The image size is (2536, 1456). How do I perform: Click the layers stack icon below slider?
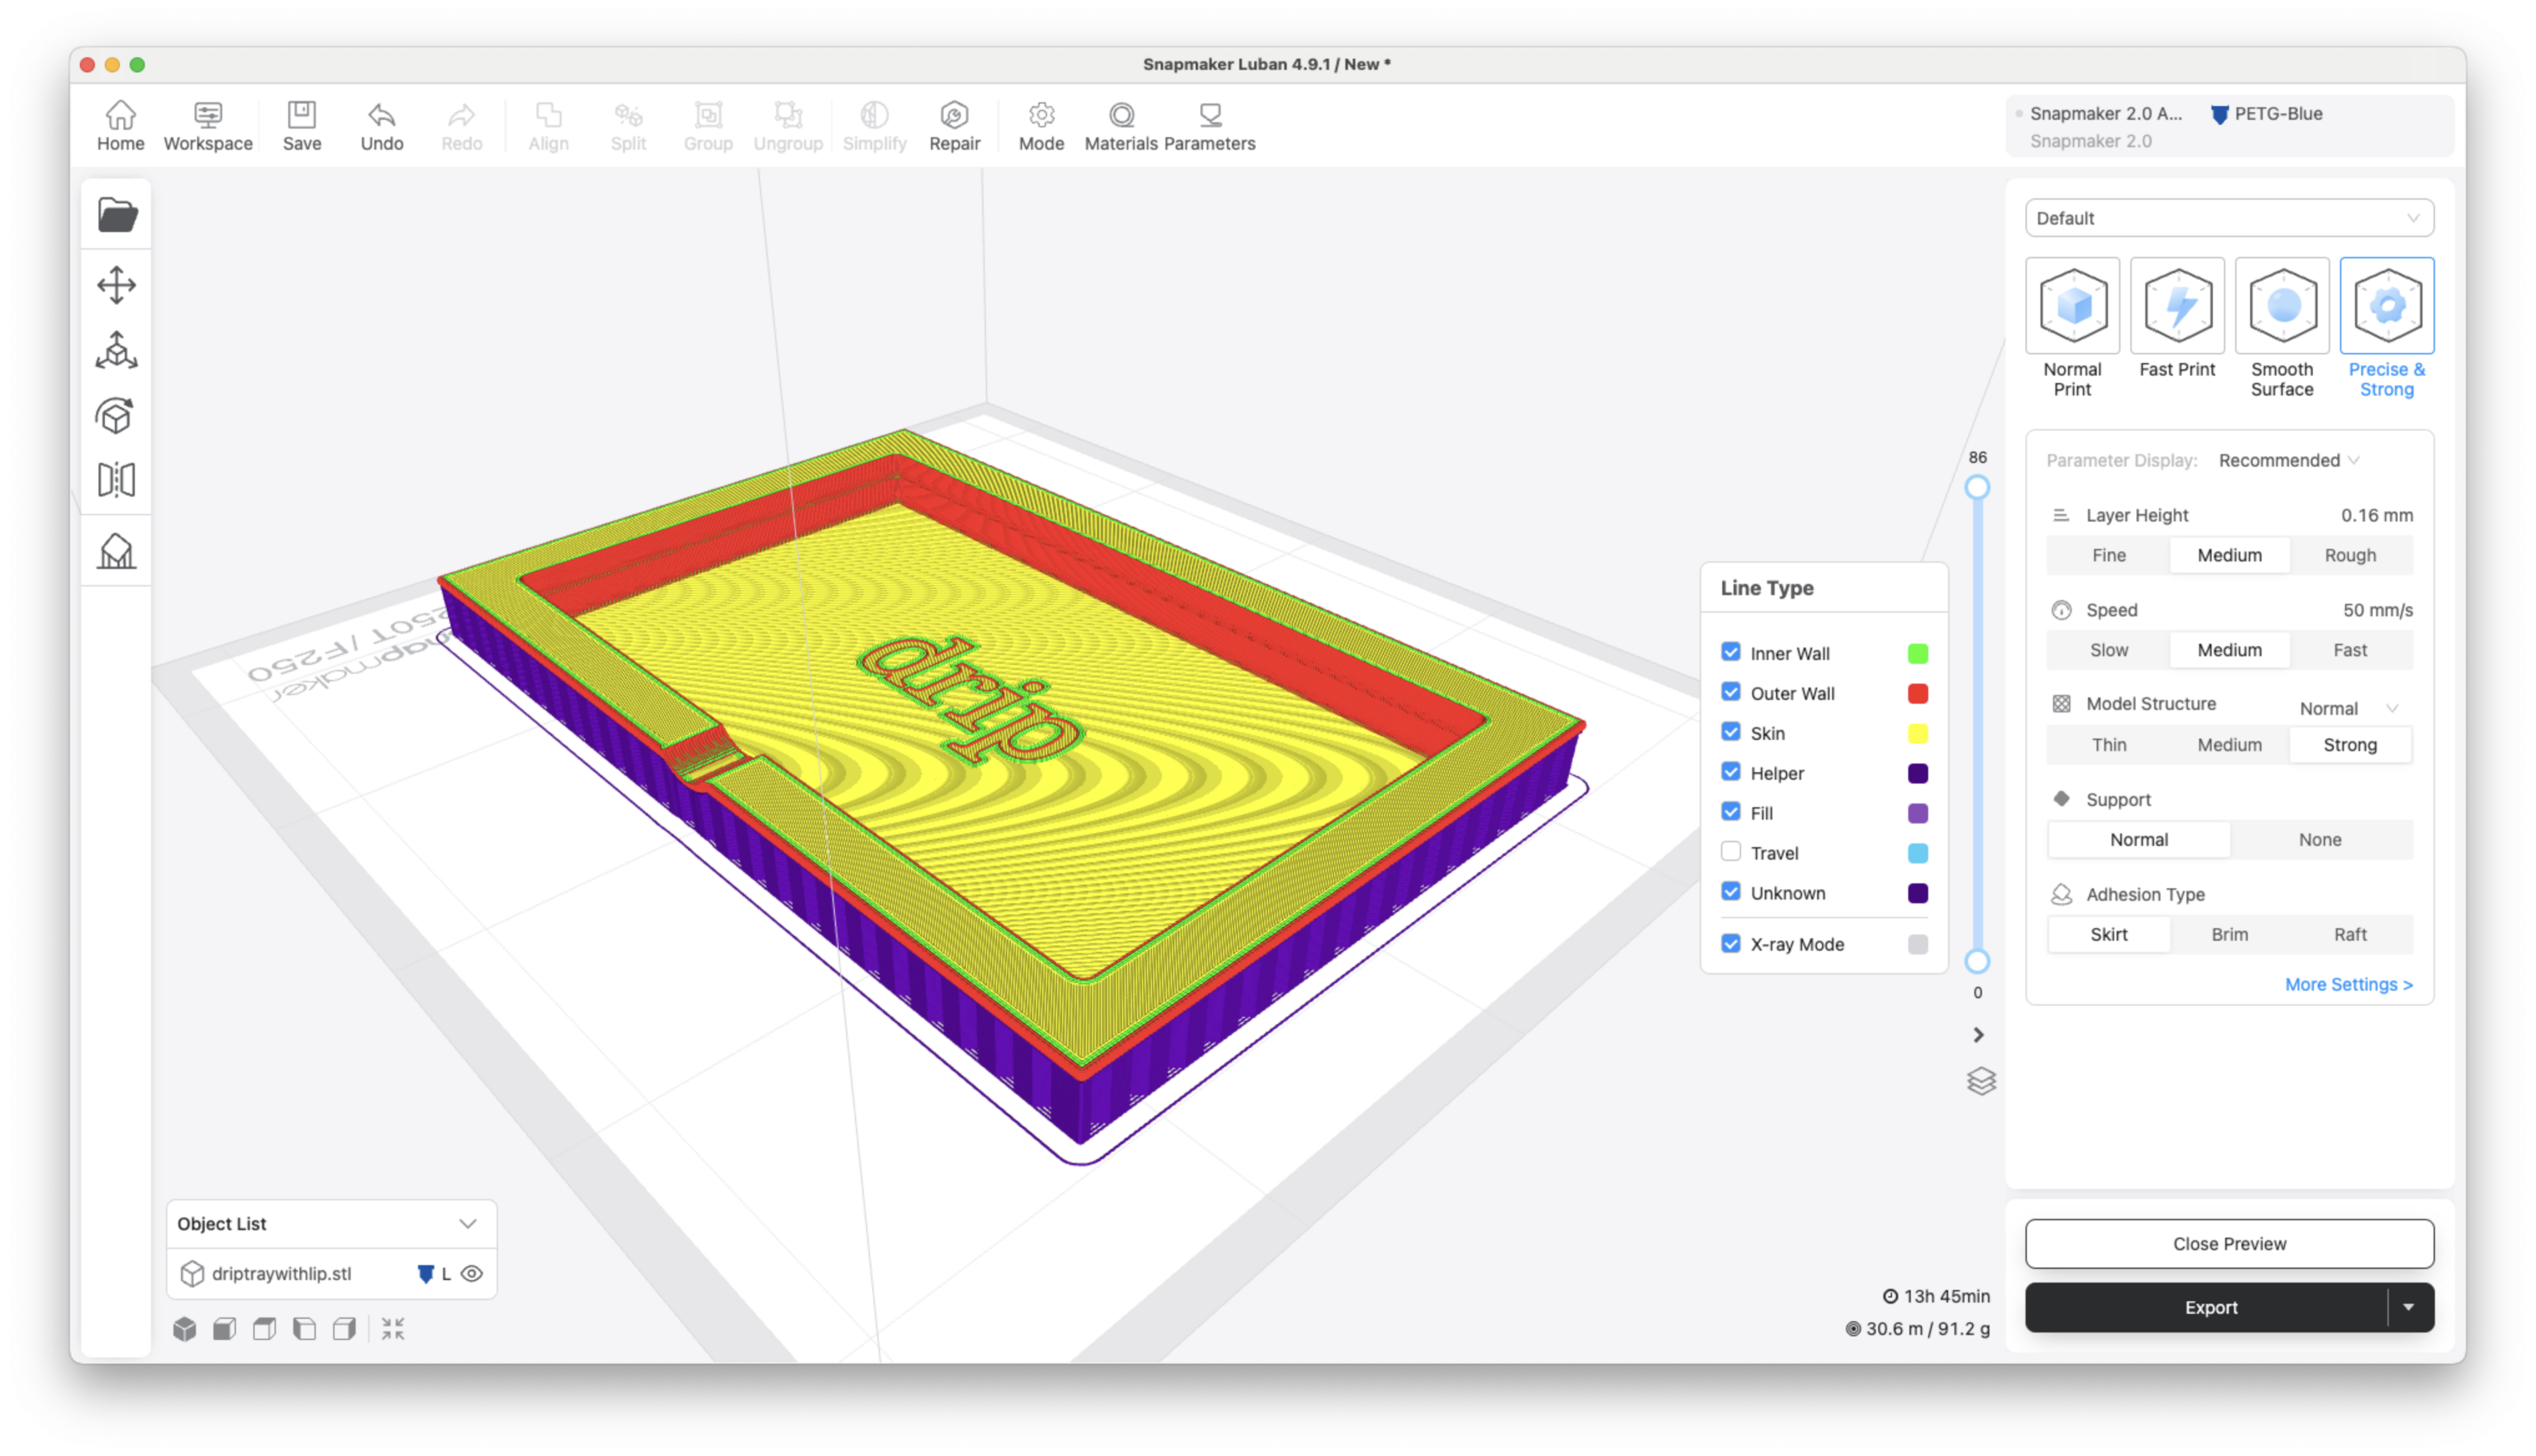[1981, 1081]
